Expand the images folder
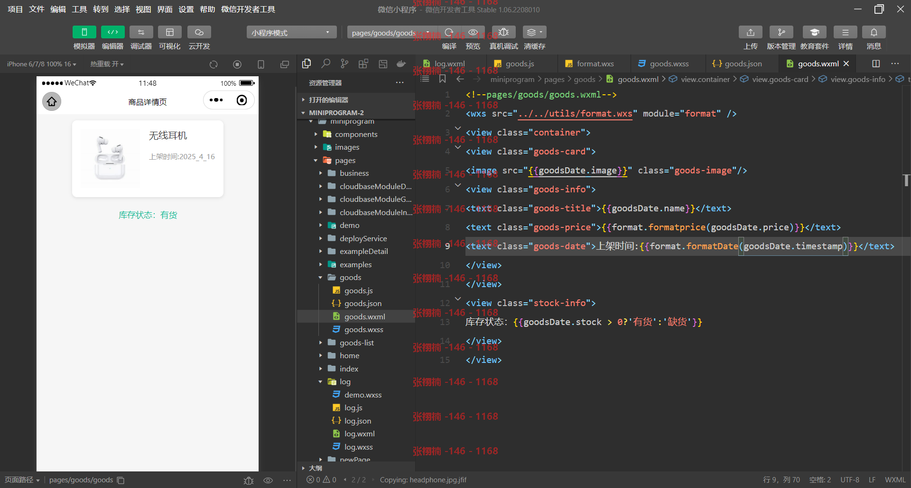Viewport: 911px width, 488px height. click(356, 147)
